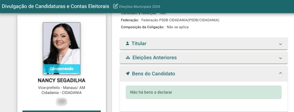Select the Eleições Municipais 2024 election label
The image size is (294, 112).
coord(140,7)
